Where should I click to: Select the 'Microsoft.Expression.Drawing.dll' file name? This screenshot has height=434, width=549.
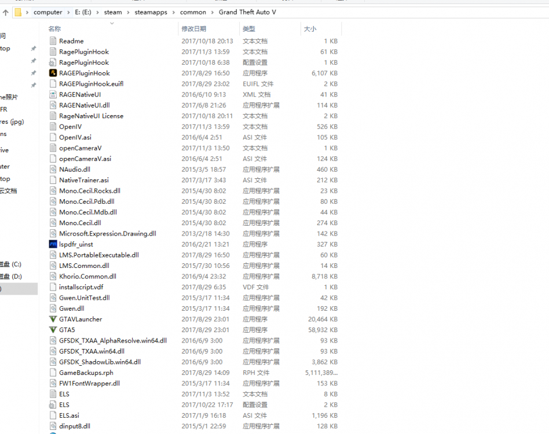pos(108,234)
